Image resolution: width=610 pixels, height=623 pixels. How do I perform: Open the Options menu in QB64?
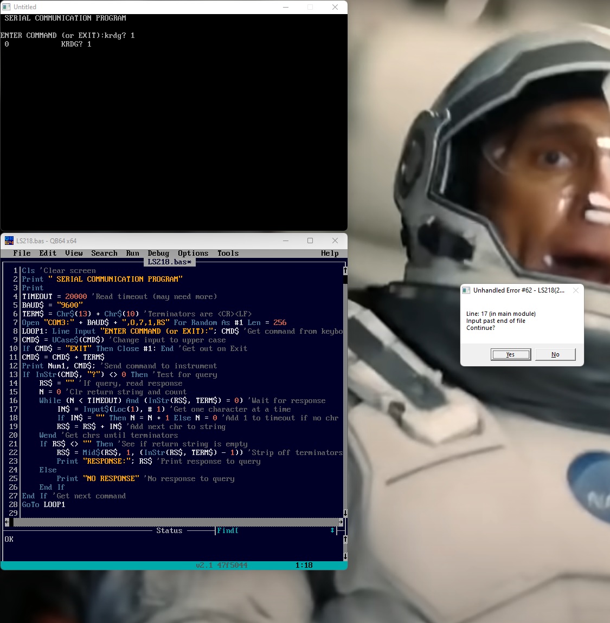coord(193,253)
